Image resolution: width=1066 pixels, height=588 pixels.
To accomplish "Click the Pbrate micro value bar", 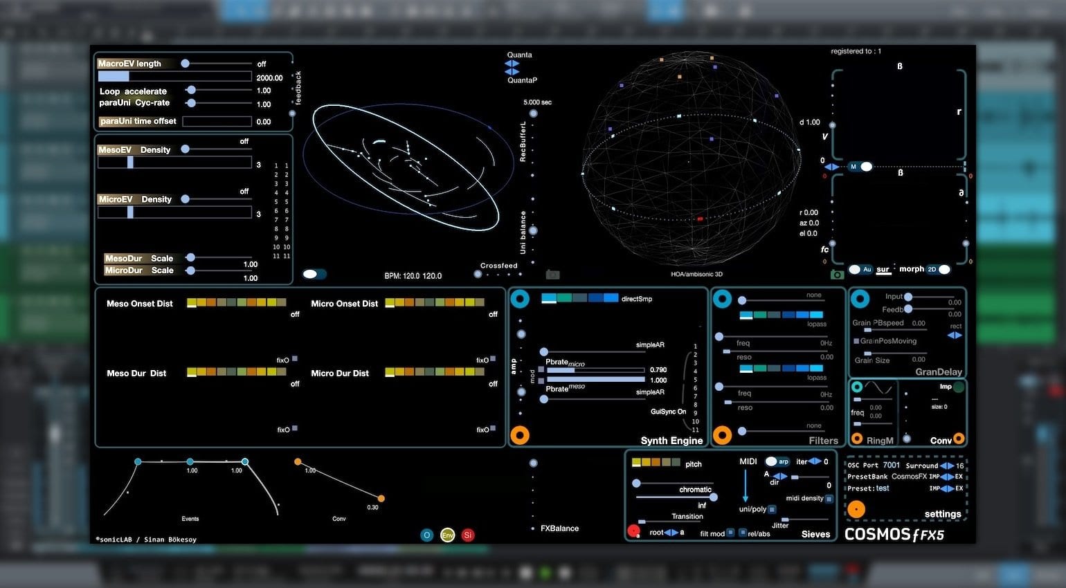I will [x=596, y=370].
